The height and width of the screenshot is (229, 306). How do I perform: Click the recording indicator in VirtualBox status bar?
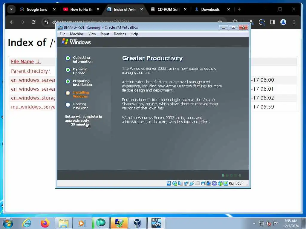(209, 183)
